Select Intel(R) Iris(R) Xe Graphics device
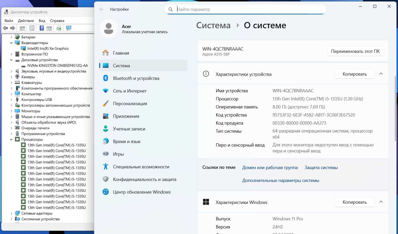 click(x=48, y=49)
